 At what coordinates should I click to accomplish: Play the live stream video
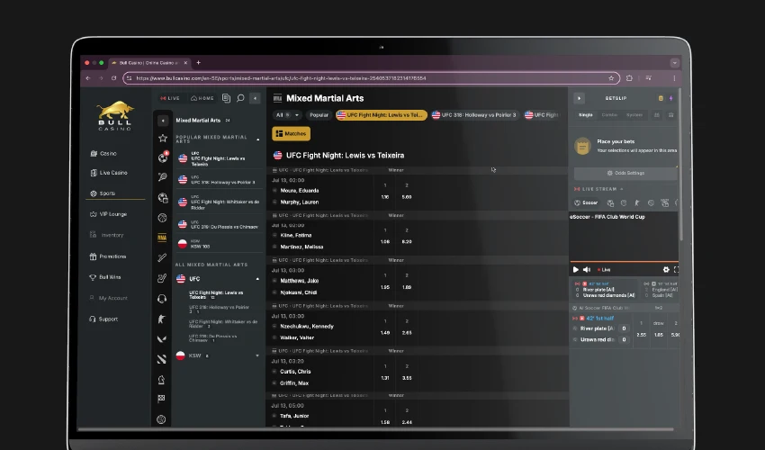[x=576, y=269]
